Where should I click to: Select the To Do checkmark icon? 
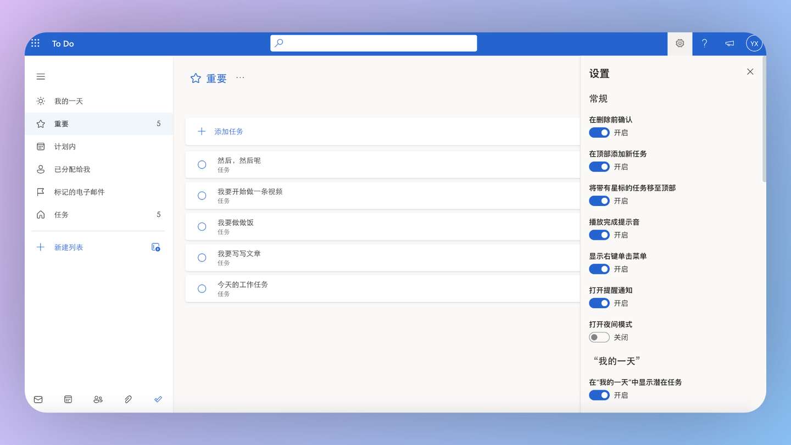[158, 399]
